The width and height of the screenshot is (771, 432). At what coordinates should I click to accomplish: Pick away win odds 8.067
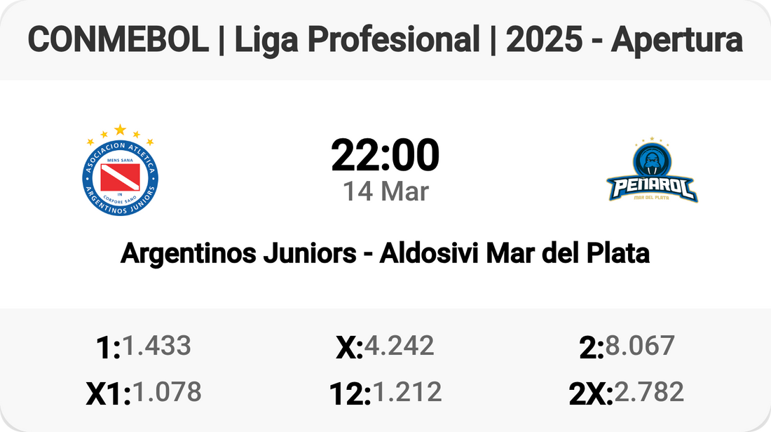pos(640,345)
